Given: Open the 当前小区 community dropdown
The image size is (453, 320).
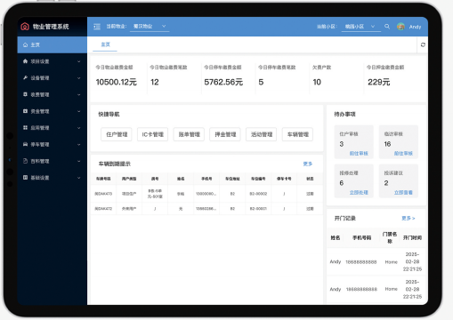Looking at the screenshot, I should pos(361,27).
